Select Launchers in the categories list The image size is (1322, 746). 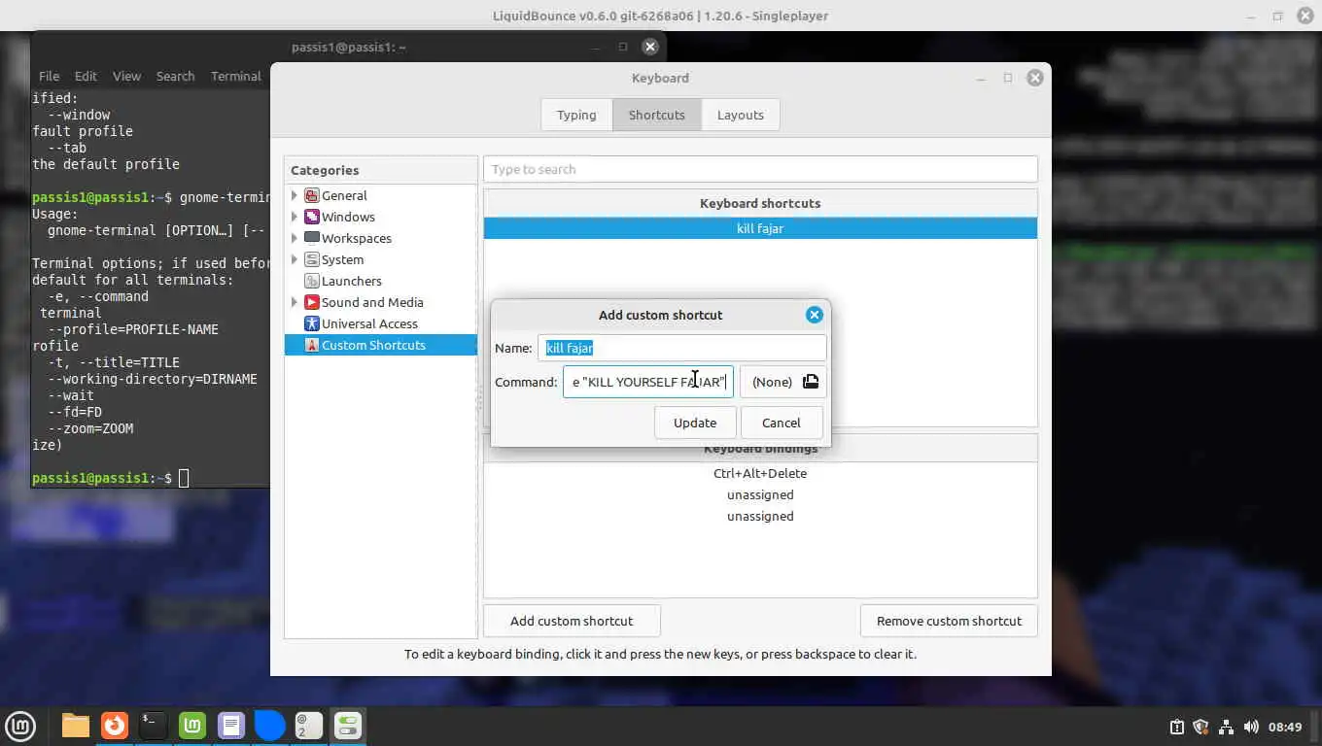[x=352, y=281]
